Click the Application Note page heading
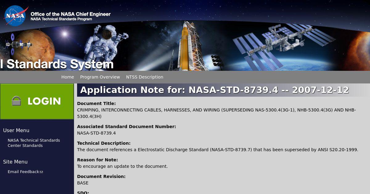This screenshot has height=194, width=370. pyautogui.click(x=215, y=90)
